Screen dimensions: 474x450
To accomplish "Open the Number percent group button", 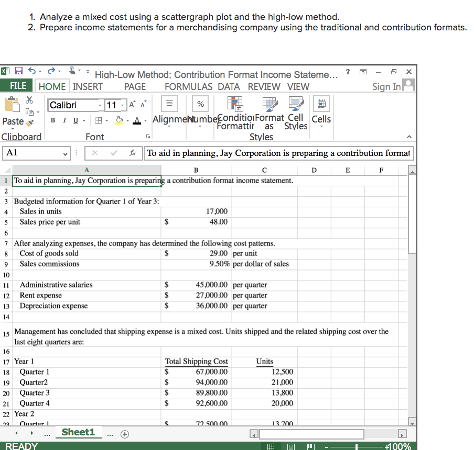I will [x=200, y=104].
